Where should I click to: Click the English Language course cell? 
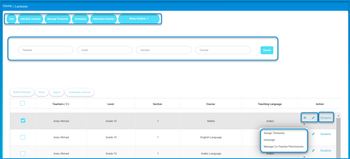pos(211,137)
